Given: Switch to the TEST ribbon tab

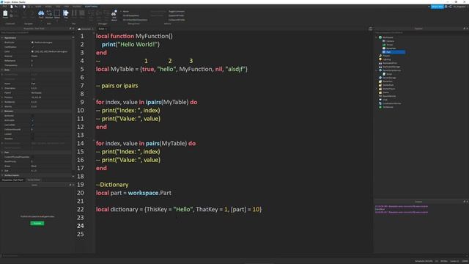Looking at the screenshot, I should point(58,7).
